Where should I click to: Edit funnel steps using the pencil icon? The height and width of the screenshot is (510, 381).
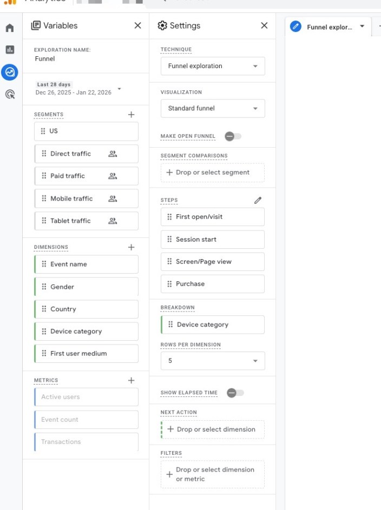(258, 200)
